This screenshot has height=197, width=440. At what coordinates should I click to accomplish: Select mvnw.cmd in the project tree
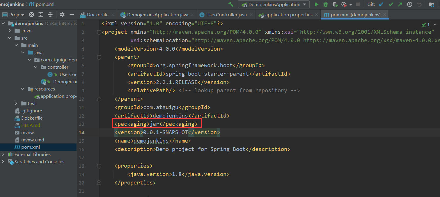point(29,140)
